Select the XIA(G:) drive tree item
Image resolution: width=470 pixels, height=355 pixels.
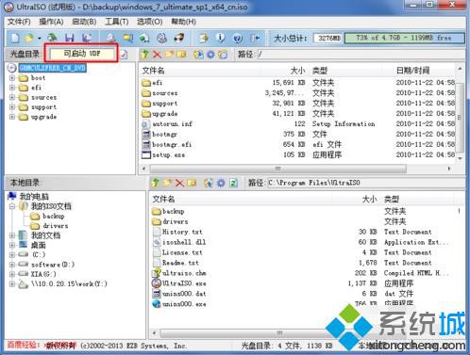pyautogui.click(x=43, y=274)
